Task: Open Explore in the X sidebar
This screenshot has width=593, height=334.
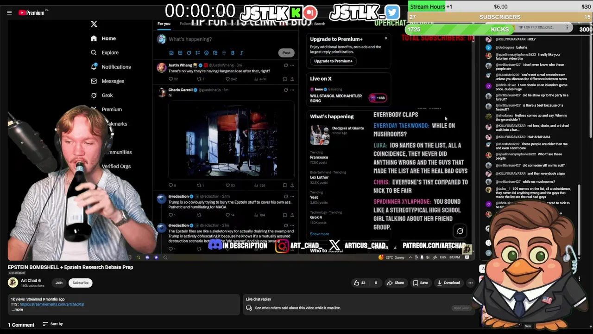Action: [105, 53]
